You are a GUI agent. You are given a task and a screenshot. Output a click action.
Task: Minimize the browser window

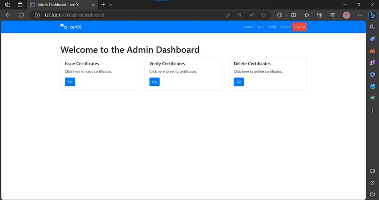pyautogui.click(x=345, y=5)
